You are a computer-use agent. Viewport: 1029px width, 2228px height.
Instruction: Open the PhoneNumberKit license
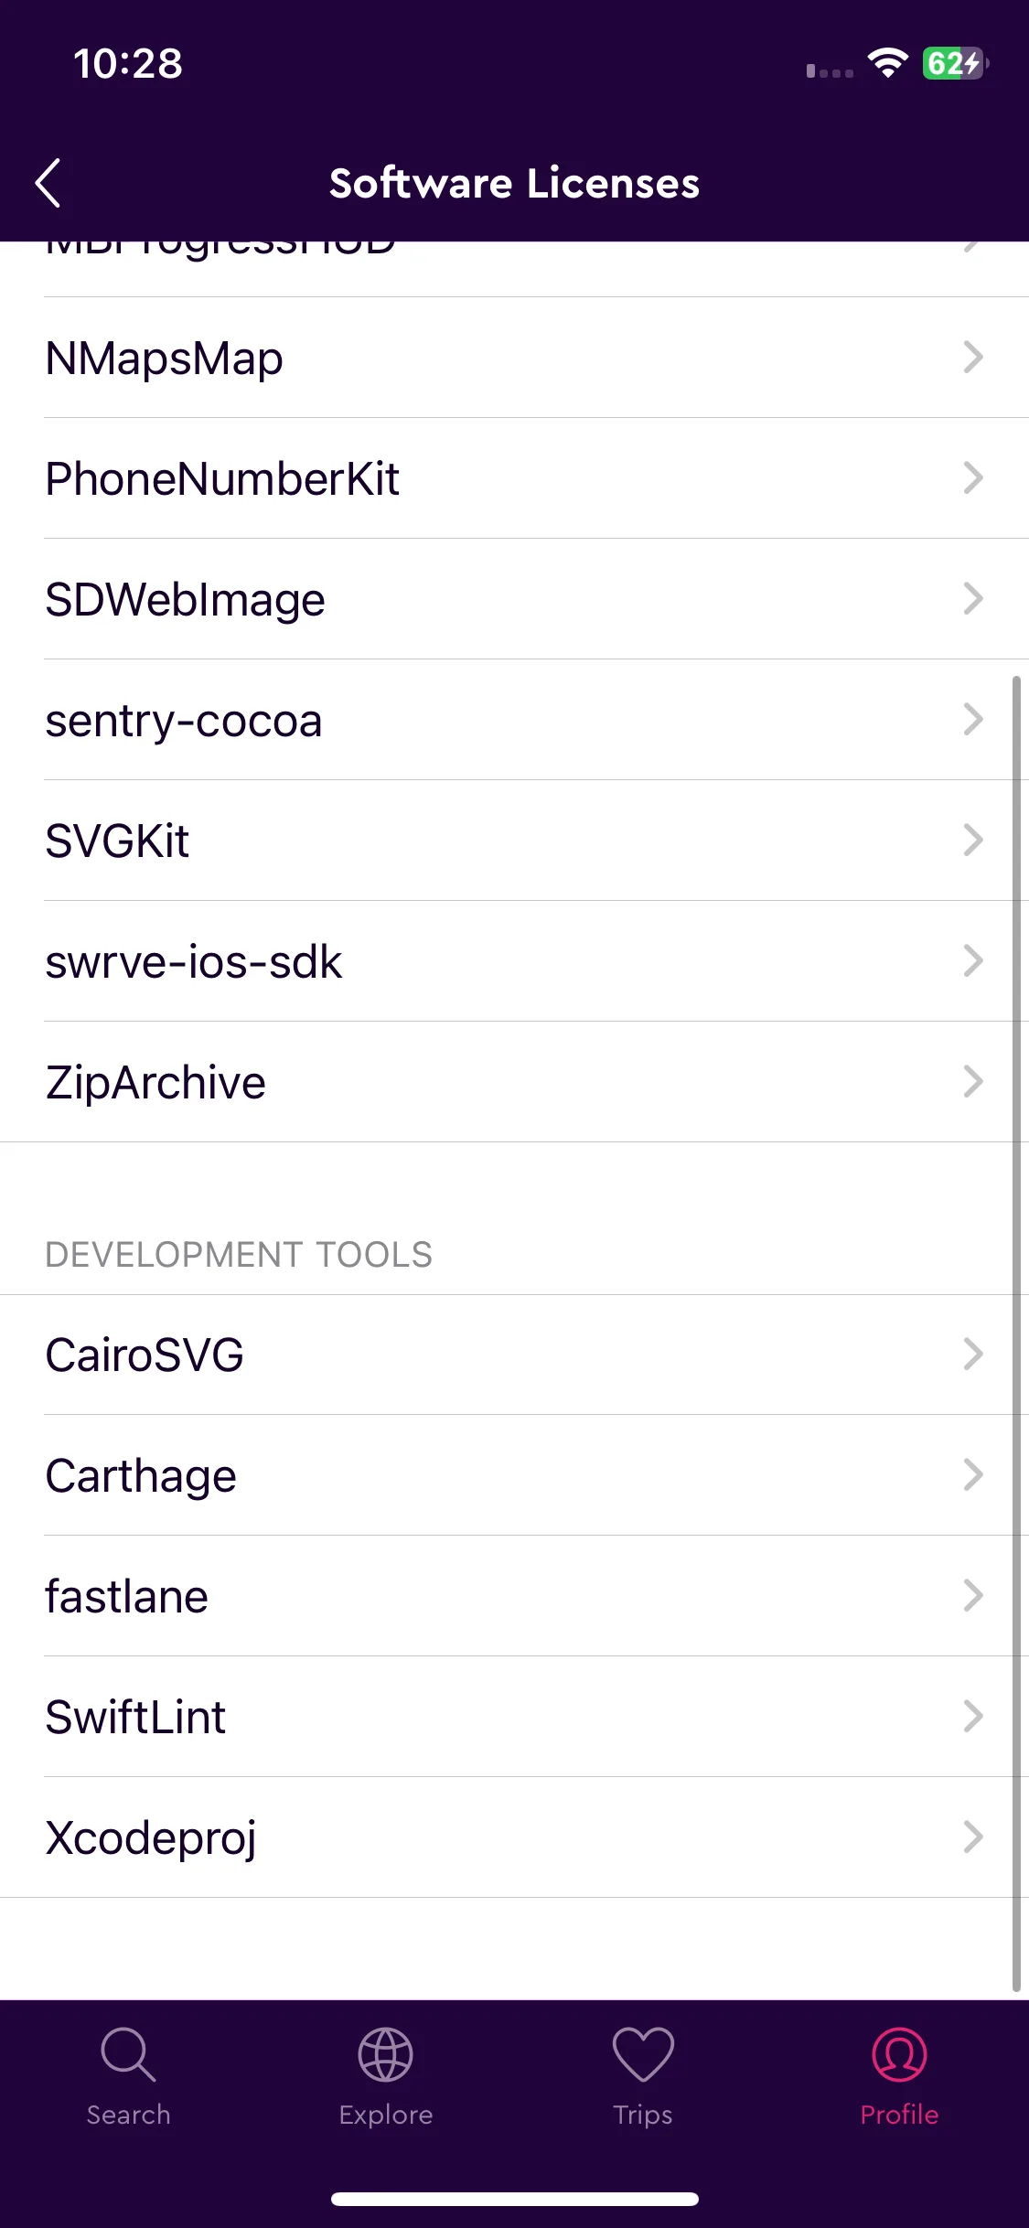[514, 478]
